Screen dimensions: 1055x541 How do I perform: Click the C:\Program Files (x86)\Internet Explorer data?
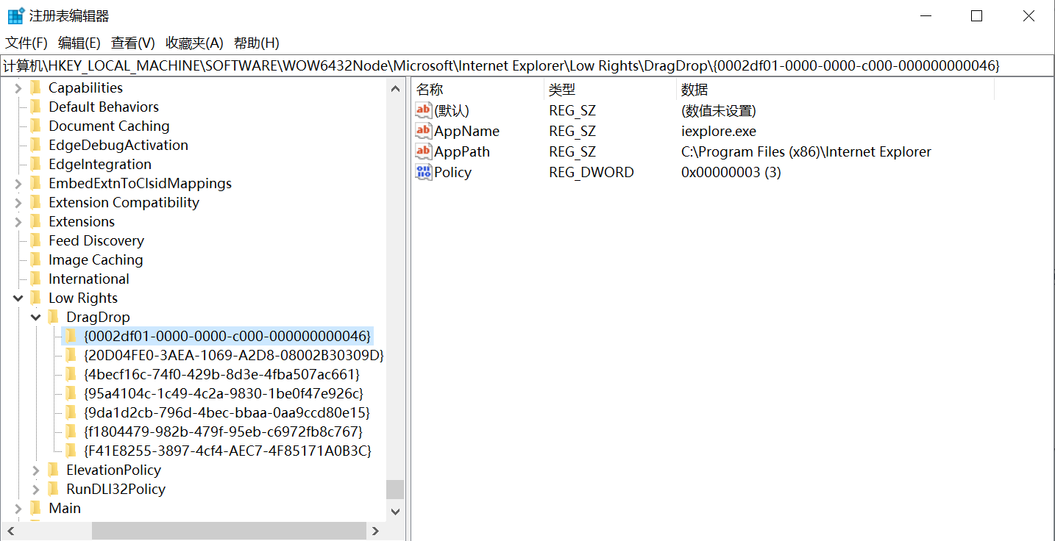806,151
